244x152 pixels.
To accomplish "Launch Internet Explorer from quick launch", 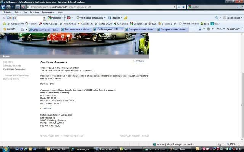I will (x=26, y=149).
